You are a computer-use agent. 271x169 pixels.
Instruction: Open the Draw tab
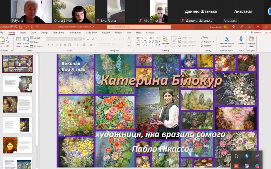(33, 32)
